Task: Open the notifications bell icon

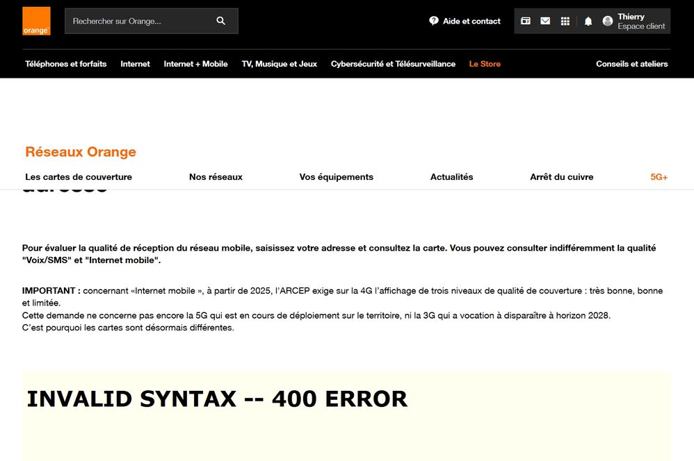Action: coord(588,22)
